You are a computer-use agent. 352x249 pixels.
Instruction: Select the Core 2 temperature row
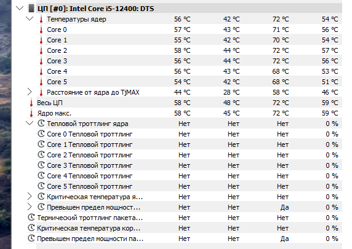189,50
